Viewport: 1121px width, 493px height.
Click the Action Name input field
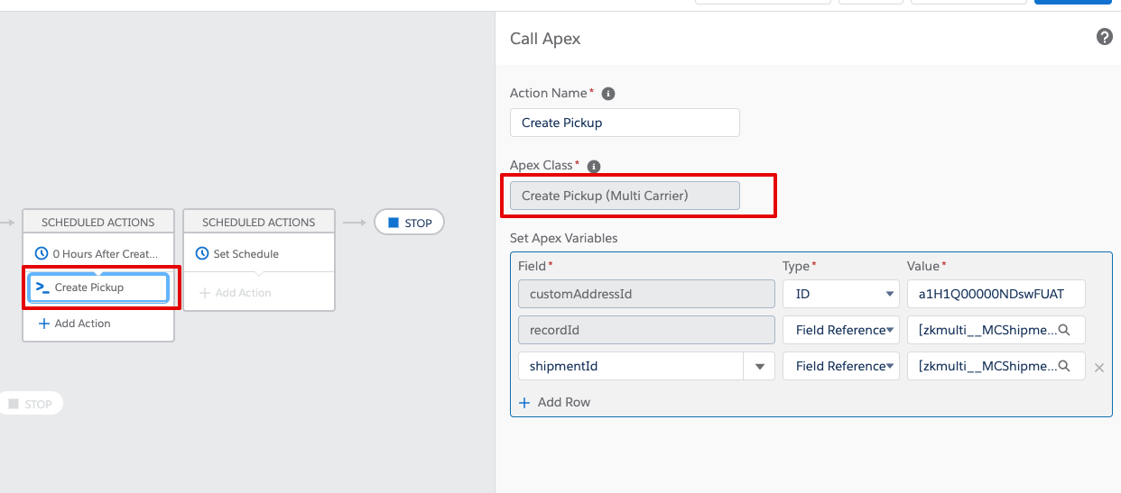click(625, 123)
